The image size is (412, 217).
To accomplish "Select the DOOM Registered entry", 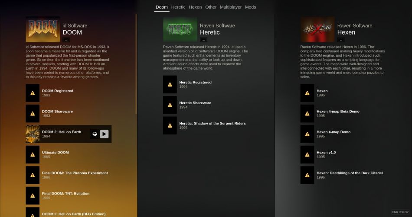I will (69, 93).
